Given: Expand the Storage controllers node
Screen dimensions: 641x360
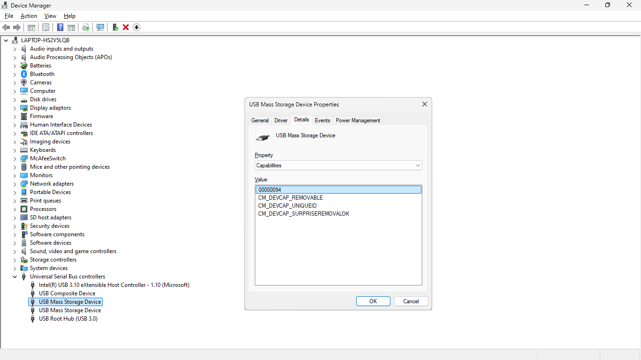Looking at the screenshot, I should tap(15, 260).
